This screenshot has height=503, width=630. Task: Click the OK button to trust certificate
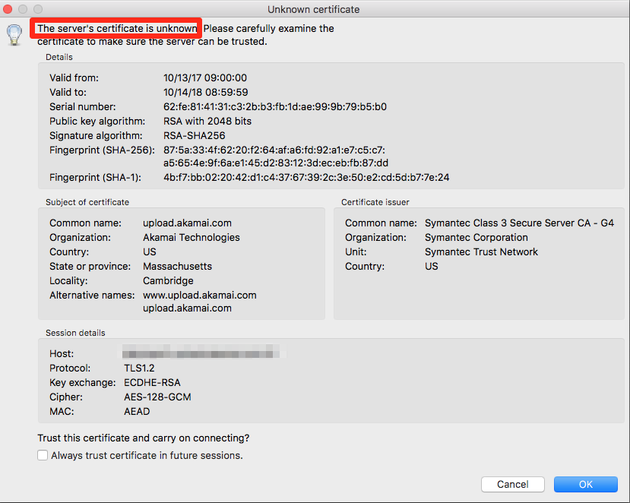click(585, 484)
